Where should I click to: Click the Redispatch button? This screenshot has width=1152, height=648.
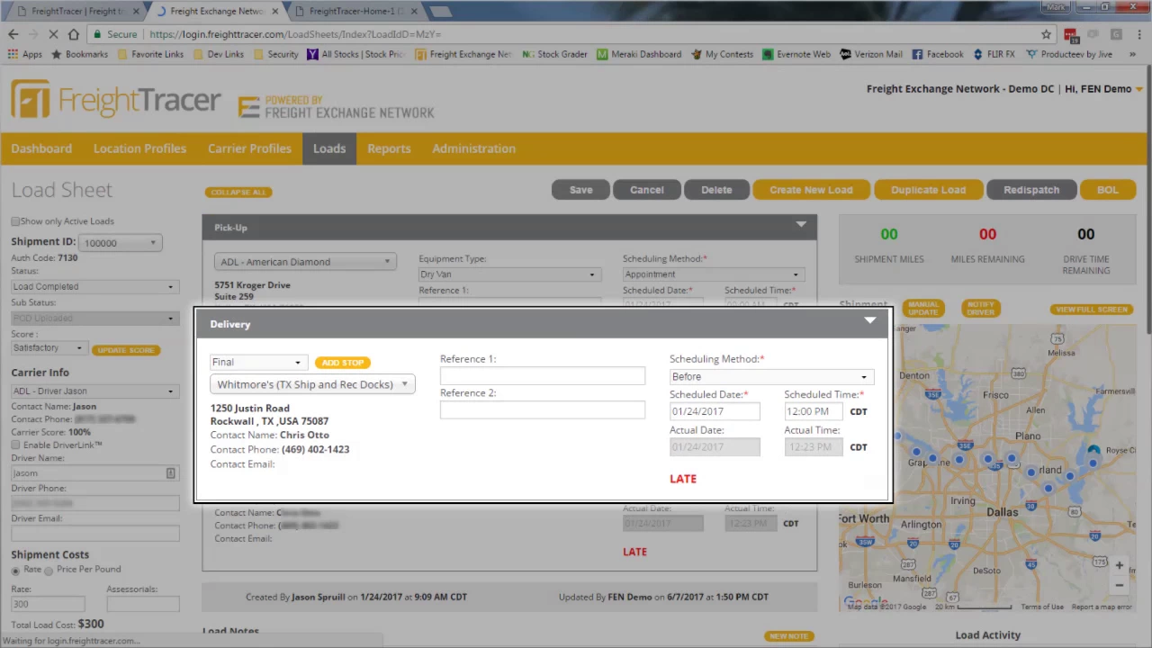[1031, 190]
